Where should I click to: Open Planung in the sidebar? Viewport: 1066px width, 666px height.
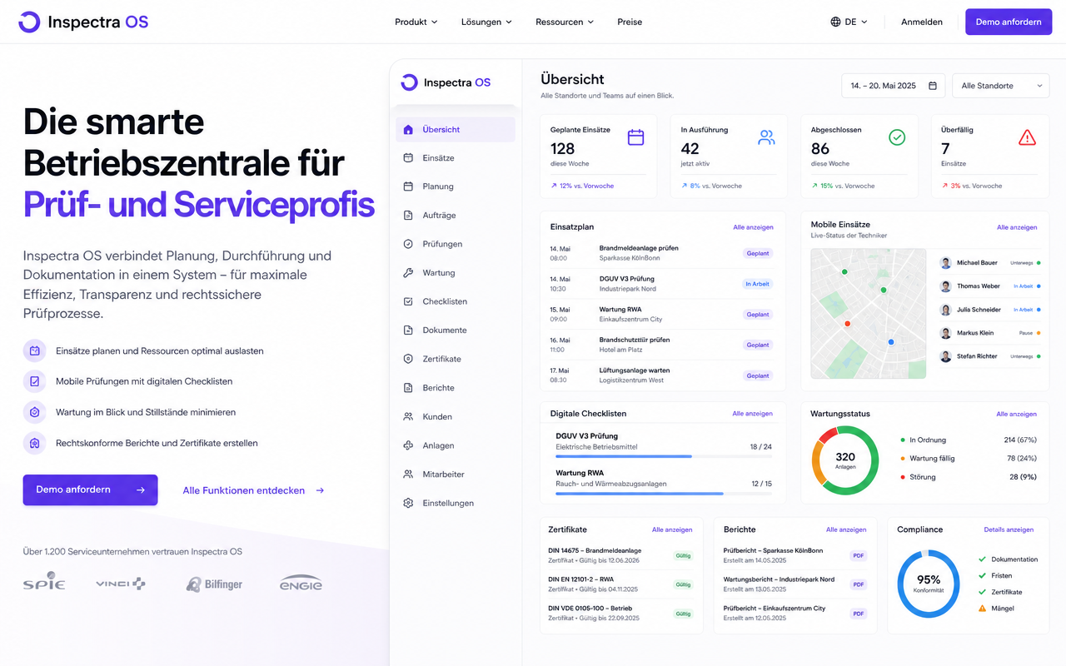[x=456, y=186]
